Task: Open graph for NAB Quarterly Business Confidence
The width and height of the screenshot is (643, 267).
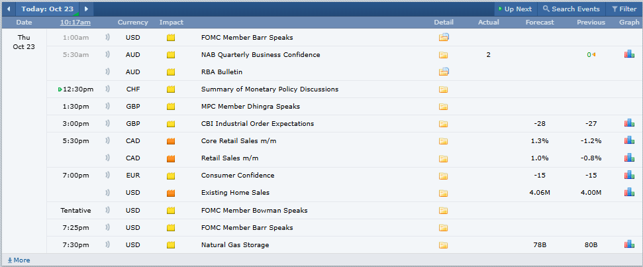Action: point(629,54)
